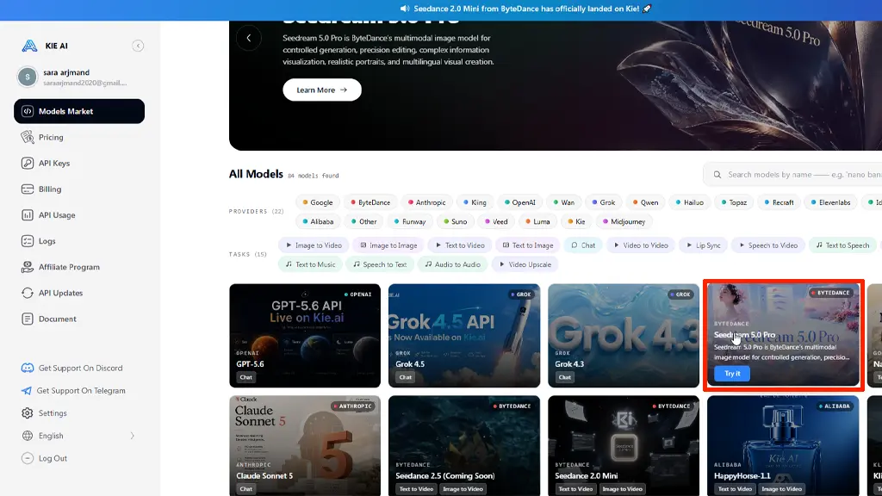Click the Learn More button
The height and width of the screenshot is (496, 882).
point(322,90)
